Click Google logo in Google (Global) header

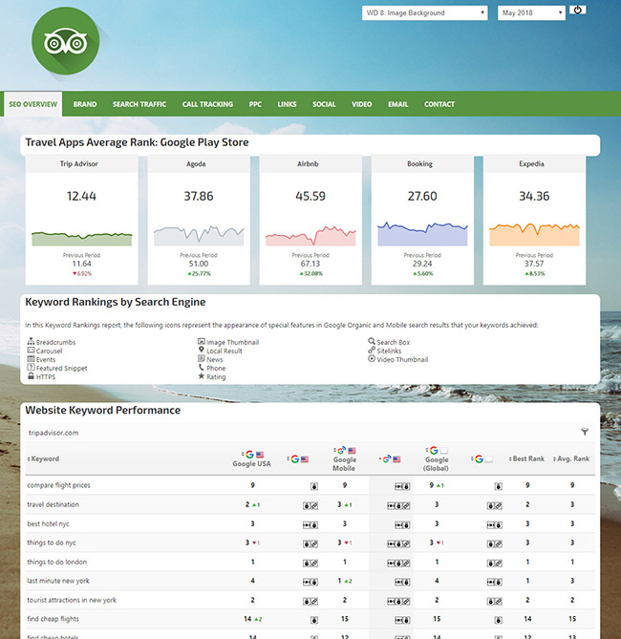434,450
